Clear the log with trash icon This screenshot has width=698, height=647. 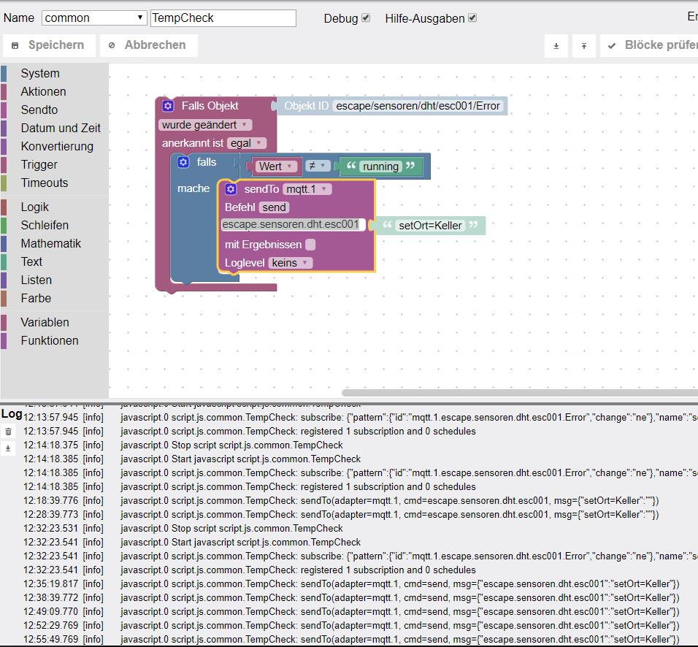8,431
